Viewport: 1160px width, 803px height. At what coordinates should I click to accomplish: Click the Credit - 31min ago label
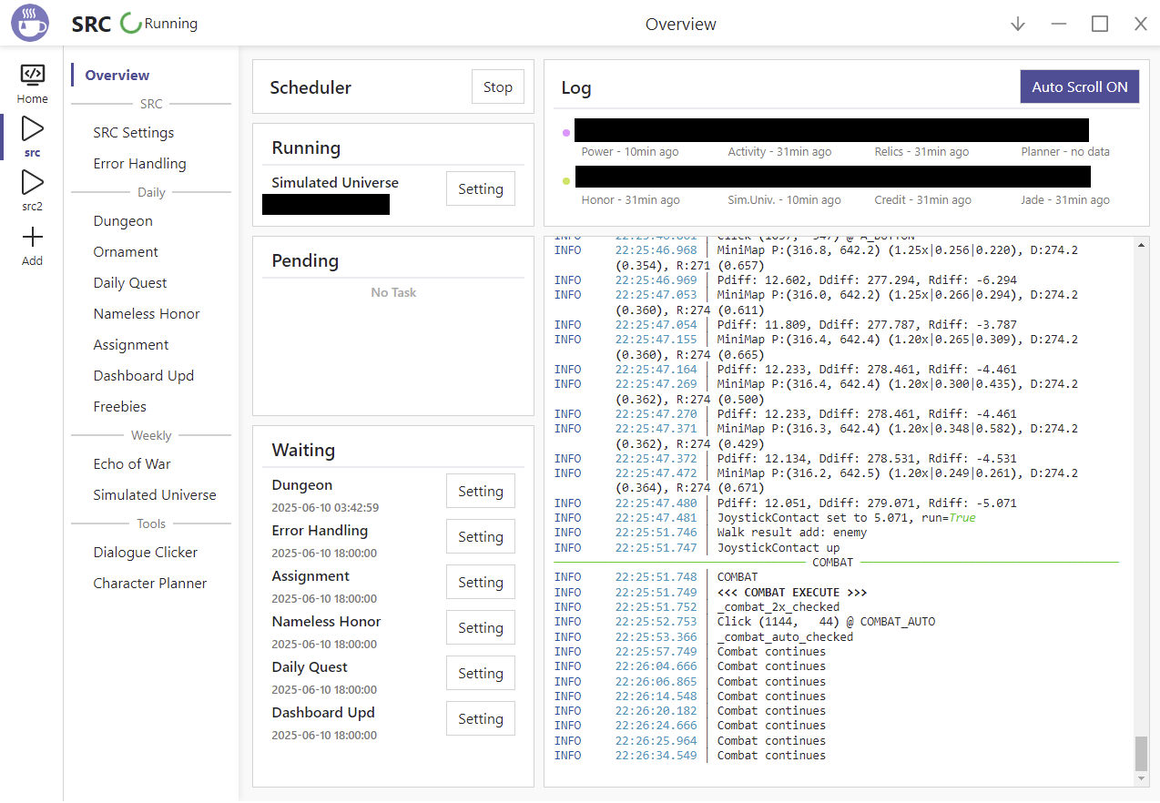point(922,199)
